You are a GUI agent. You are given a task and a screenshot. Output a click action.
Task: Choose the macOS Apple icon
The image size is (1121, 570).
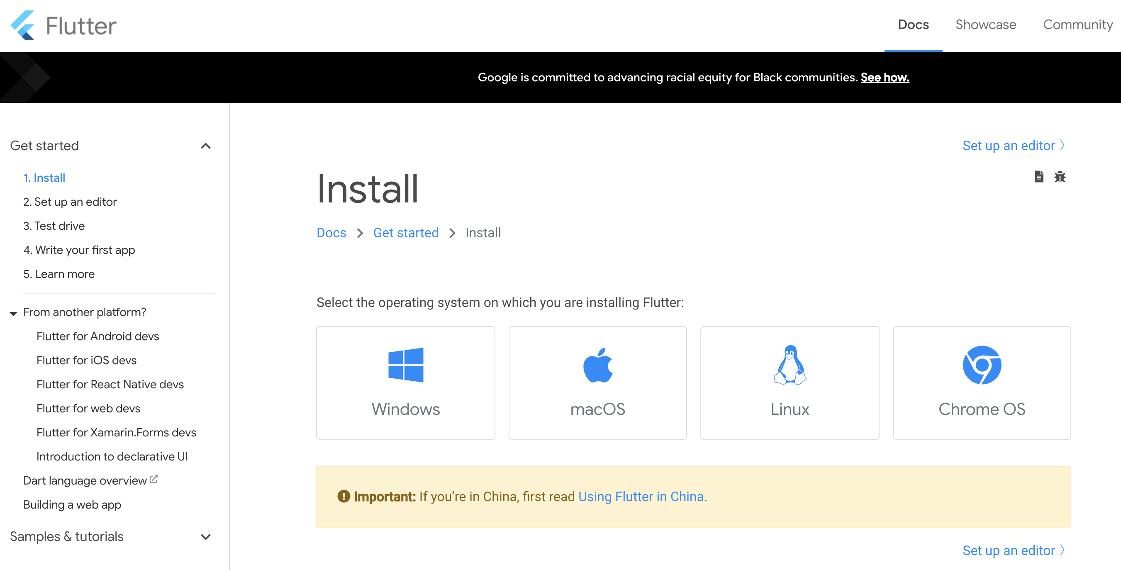[x=597, y=365]
